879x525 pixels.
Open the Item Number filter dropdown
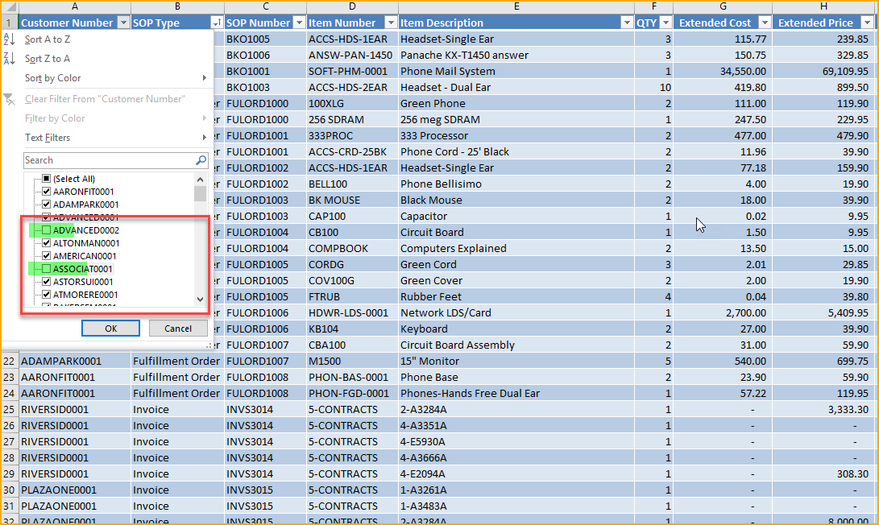(391, 23)
